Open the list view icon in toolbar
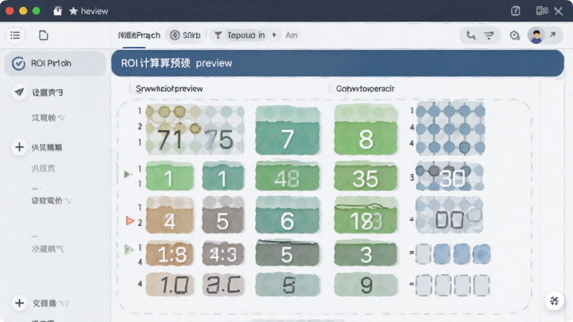Image resolution: width=573 pixels, height=322 pixels. tap(15, 35)
